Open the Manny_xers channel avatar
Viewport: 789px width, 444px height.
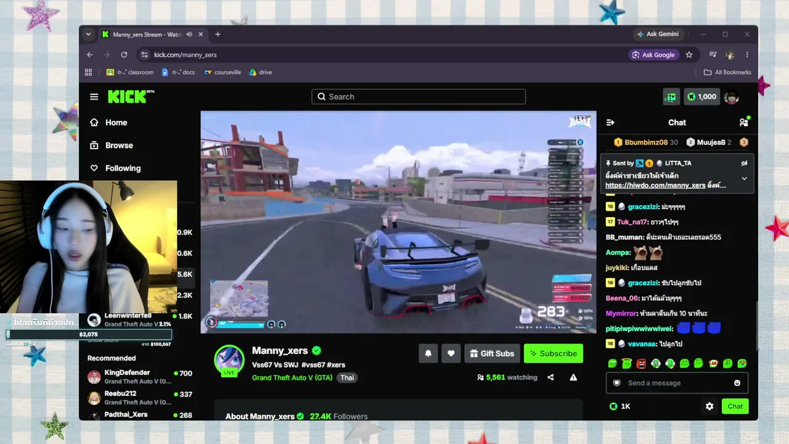pos(229,360)
